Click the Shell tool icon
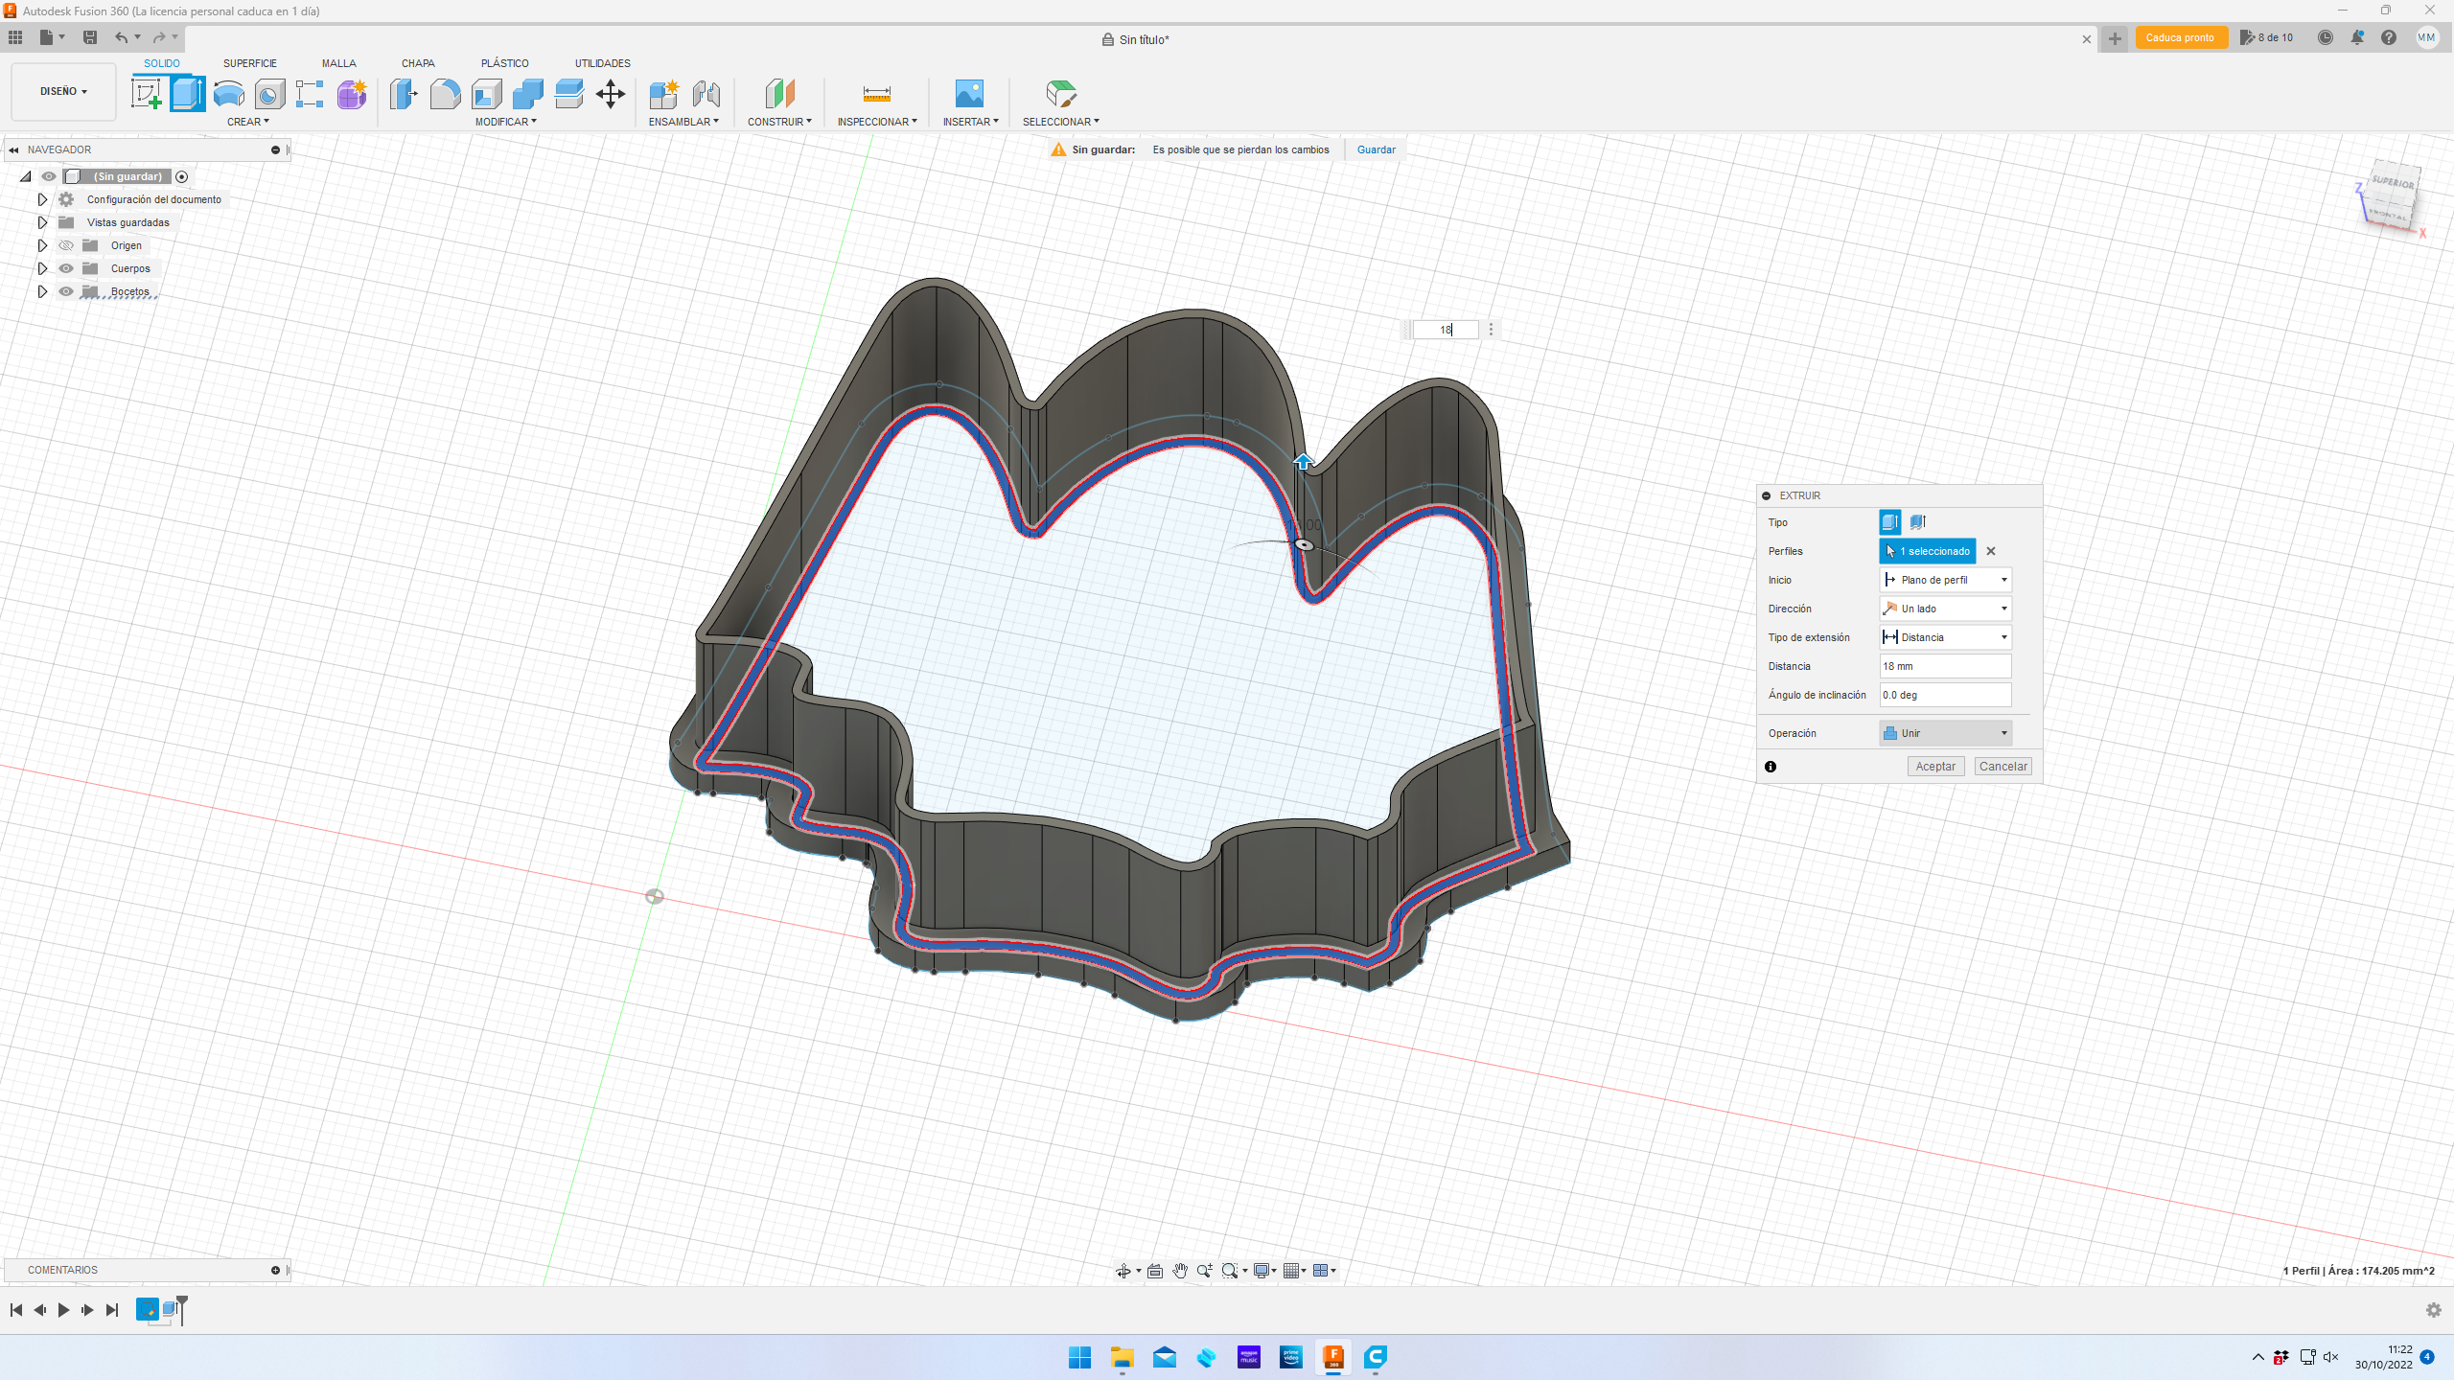The image size is (2454, 1380). point(487,94)
